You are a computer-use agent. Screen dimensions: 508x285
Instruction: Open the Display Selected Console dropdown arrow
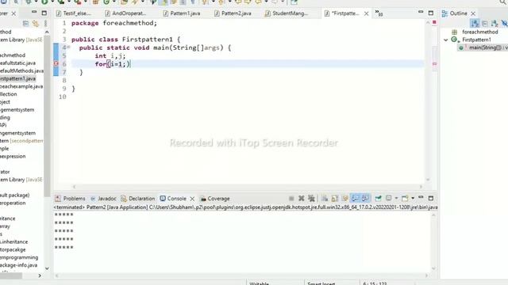point(396,199)
